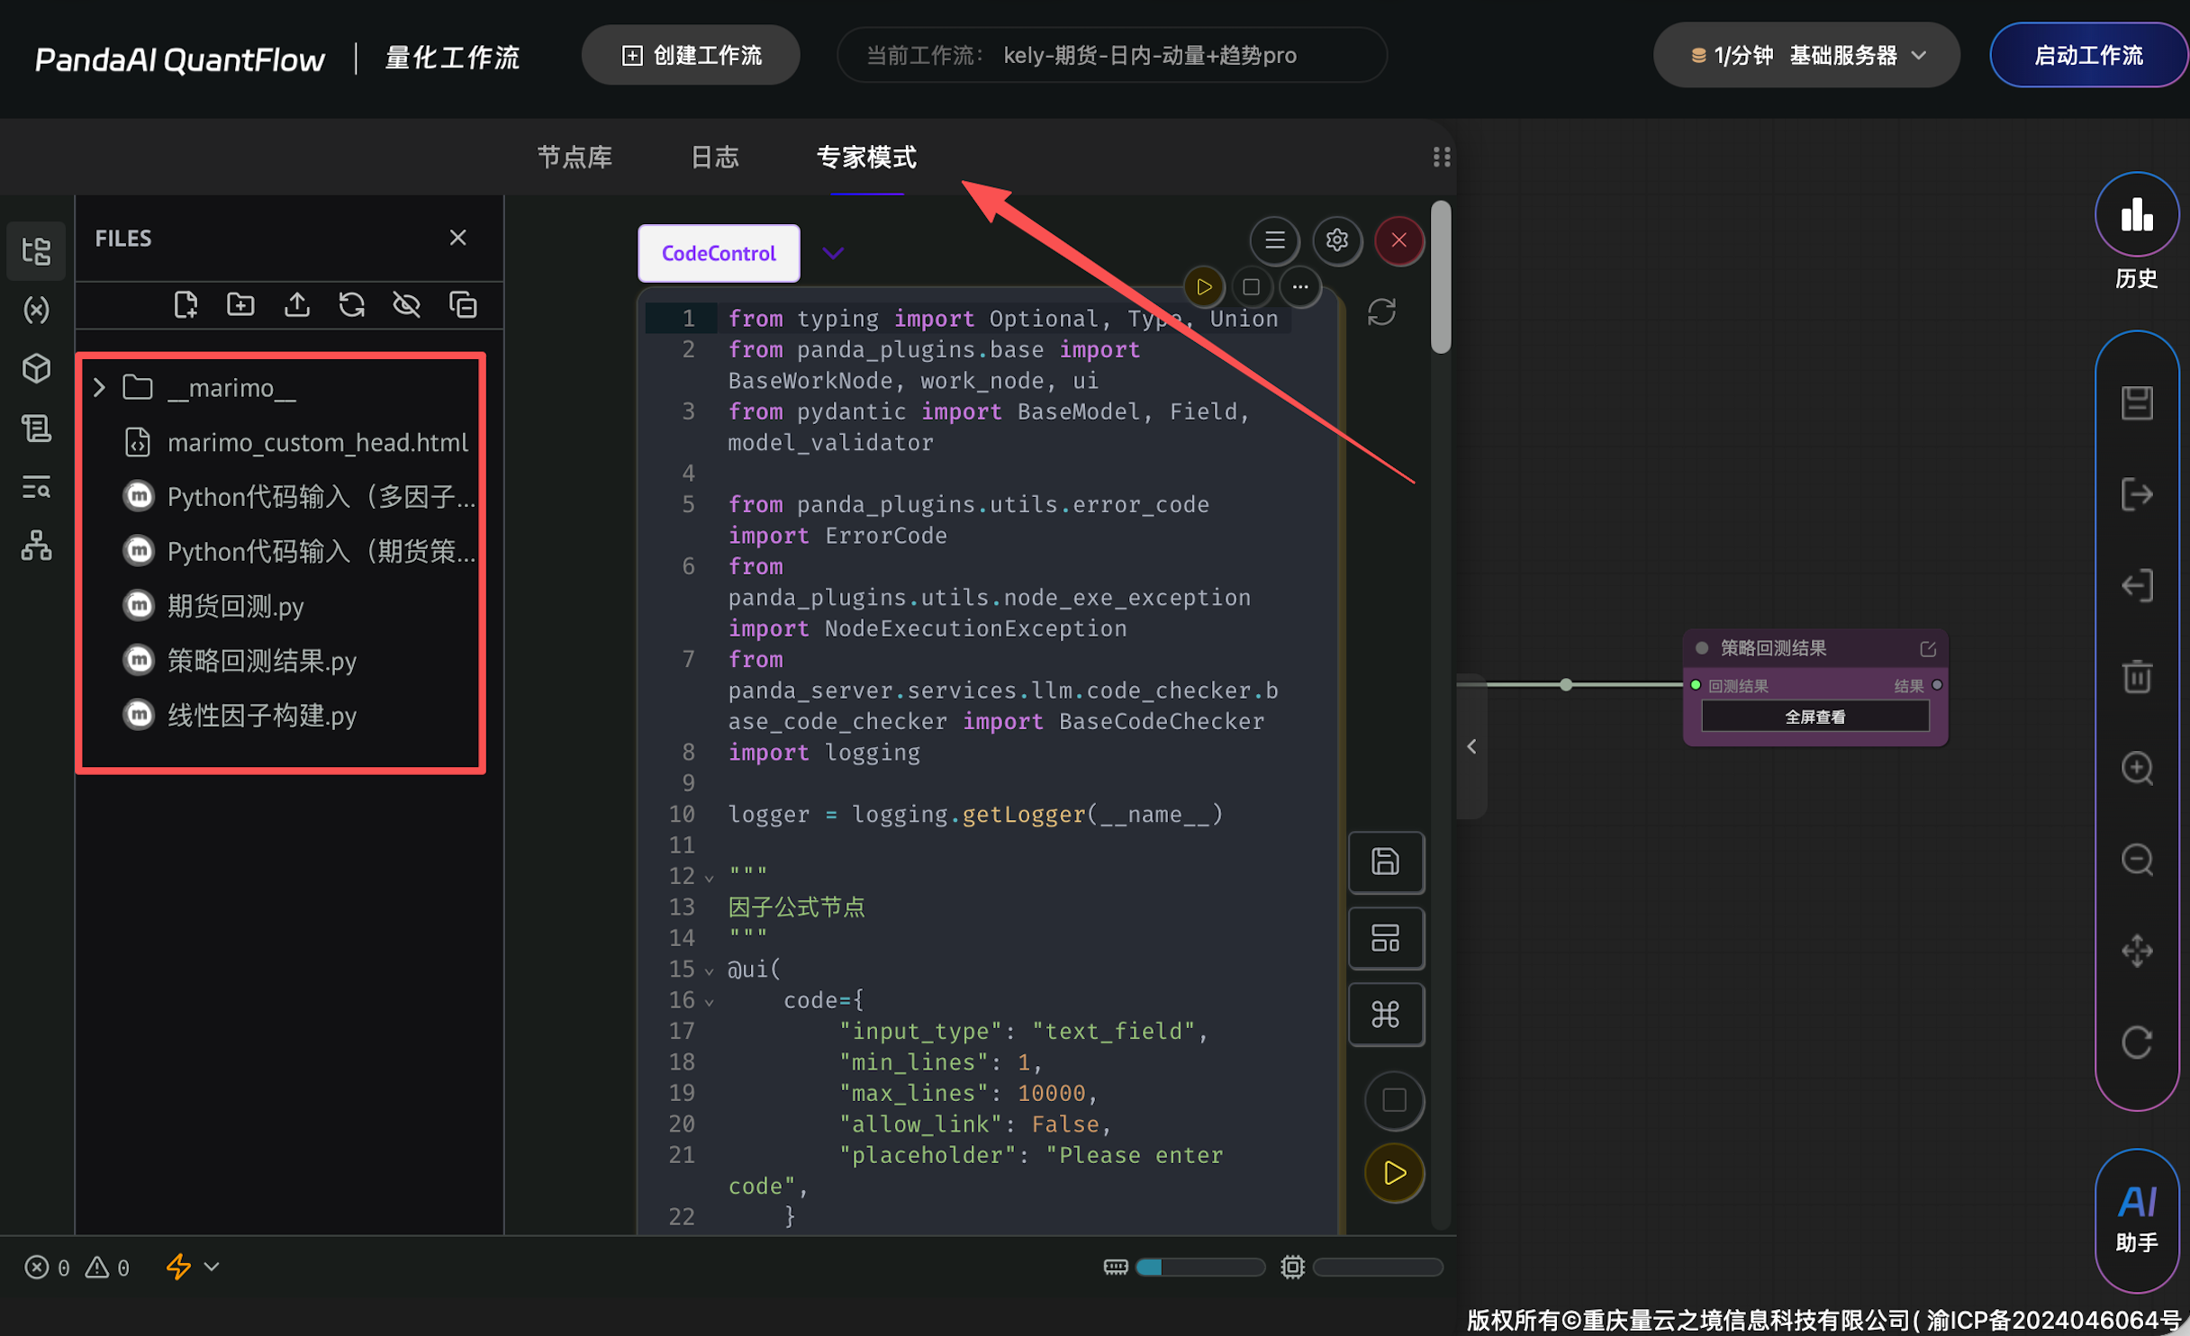Collapse line 12 code fold arrow
The height and width of the screenshot is (1336, 2190).
point(710,879)
